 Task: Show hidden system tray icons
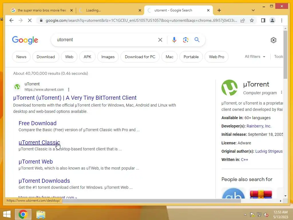tap(245, 215)
